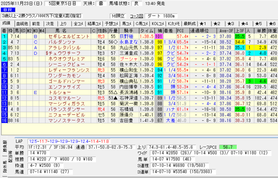This screenshot has width=278, height=178.
Task: Click the green レースPCI value 56.7
Action: click(x=228, y=147)
